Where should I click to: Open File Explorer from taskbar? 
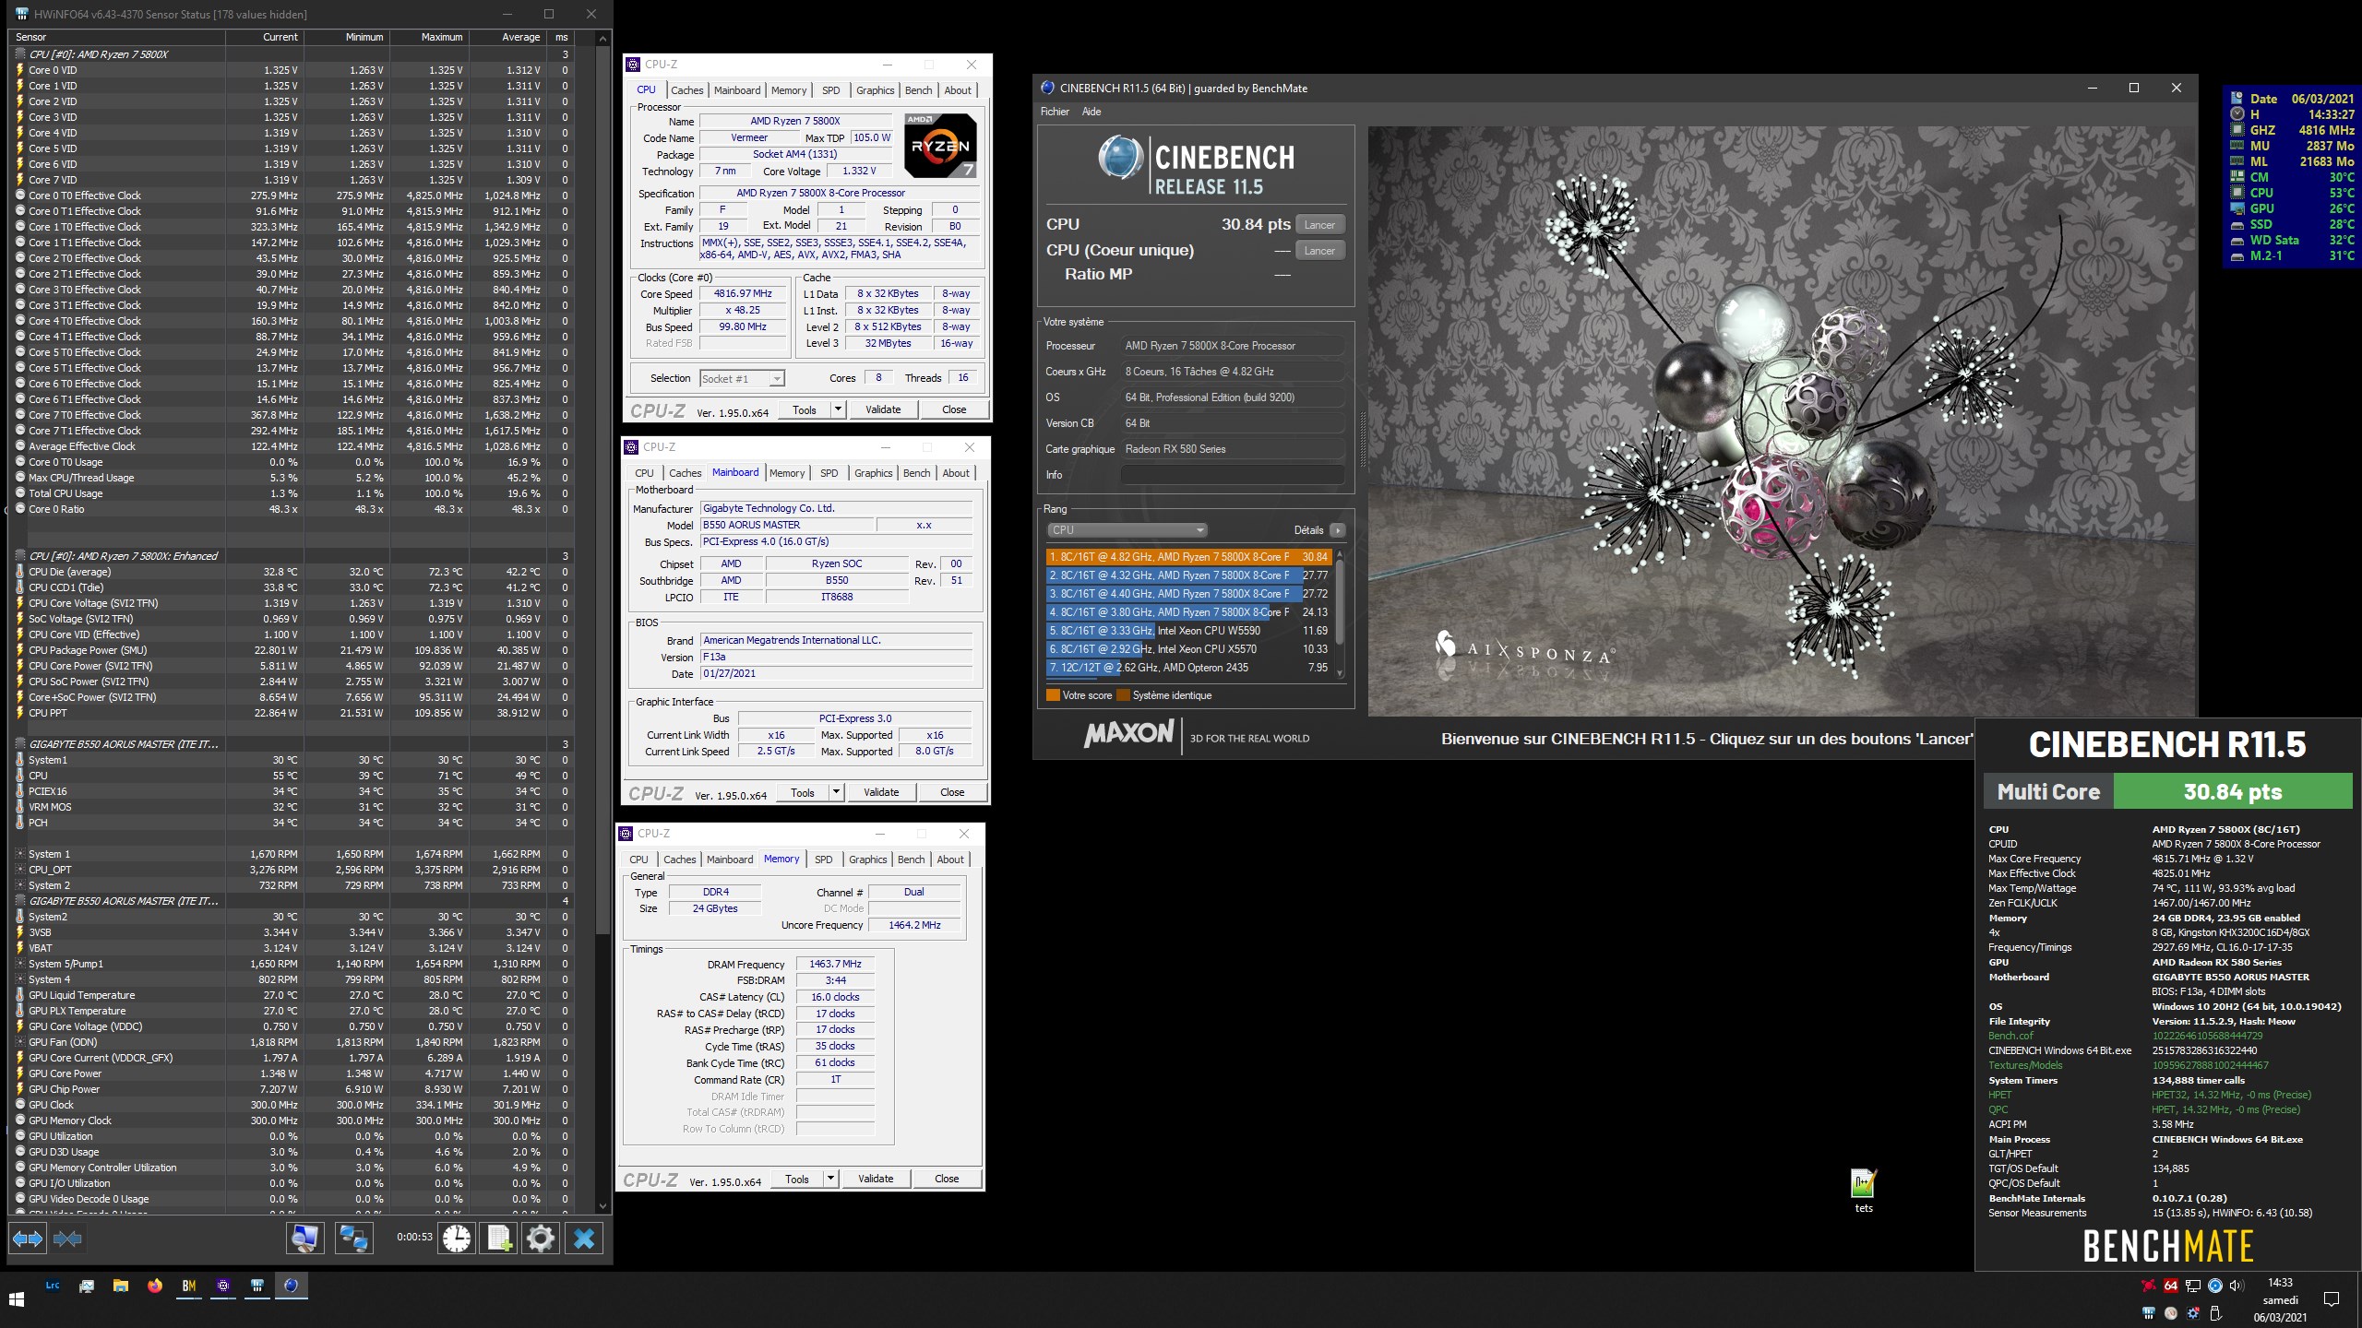pos(121,1286)
